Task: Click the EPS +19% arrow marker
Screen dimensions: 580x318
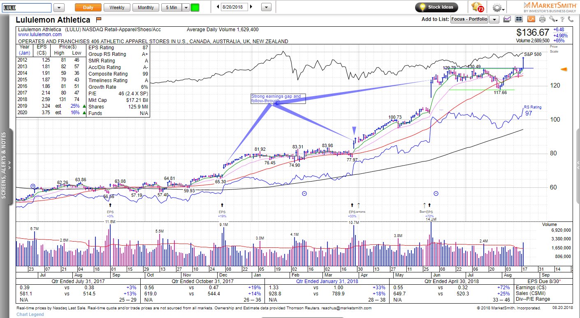Action: point(222,204)
